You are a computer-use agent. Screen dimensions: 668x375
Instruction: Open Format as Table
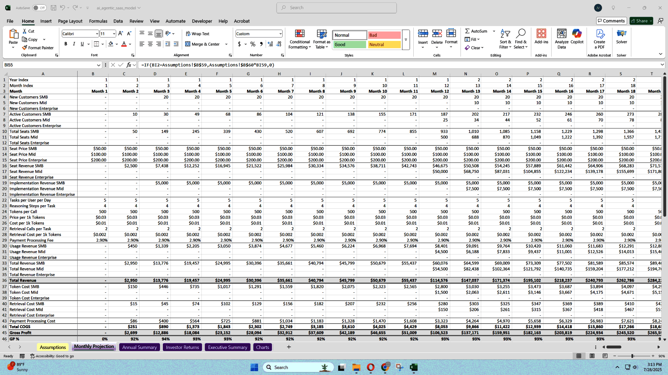point(321,39)
